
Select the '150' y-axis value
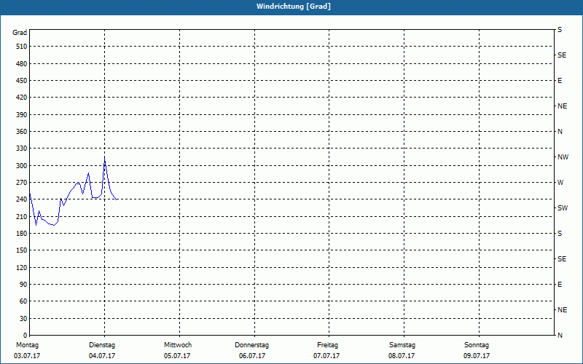point(22,250)
